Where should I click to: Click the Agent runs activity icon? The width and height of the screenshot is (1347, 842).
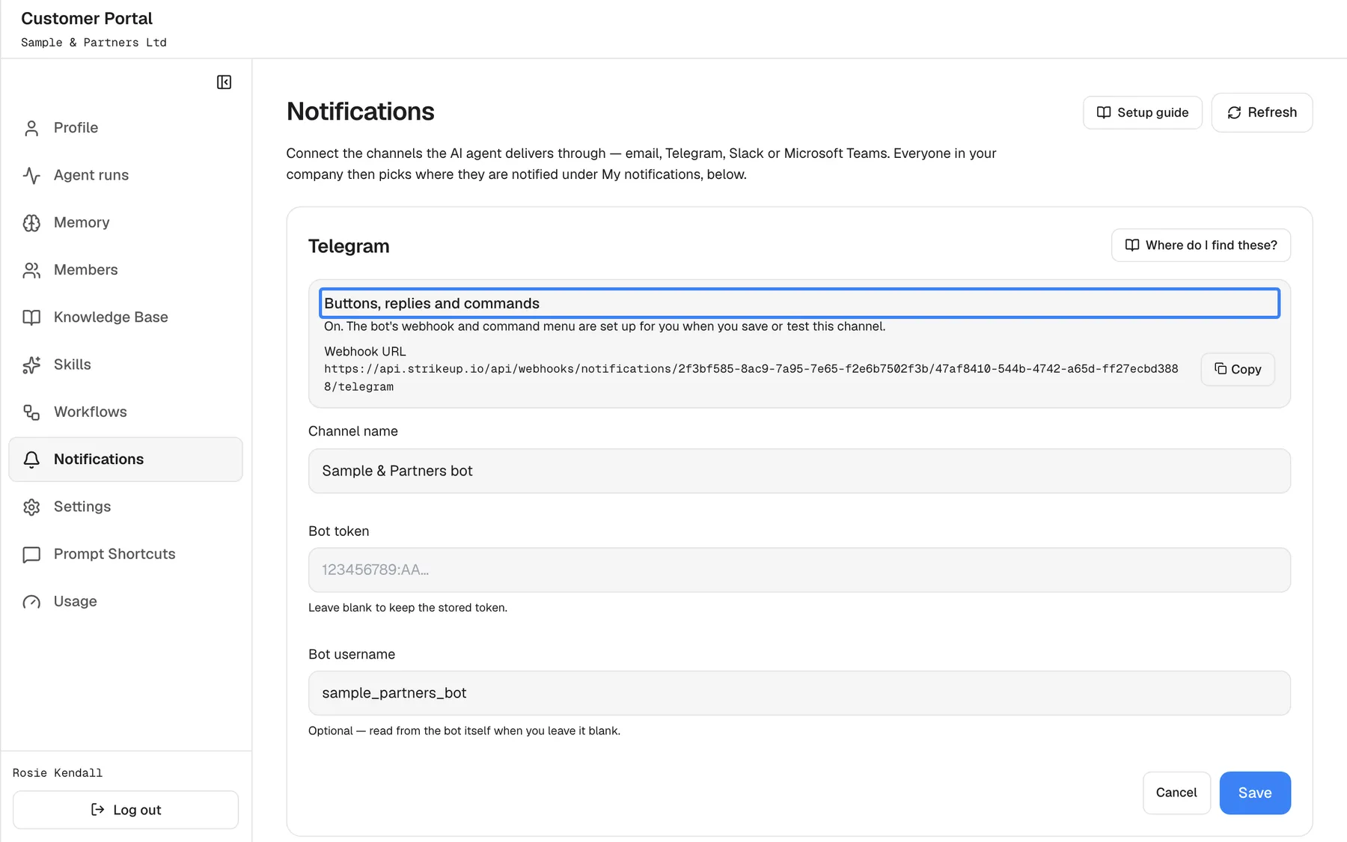pos(31,175)
